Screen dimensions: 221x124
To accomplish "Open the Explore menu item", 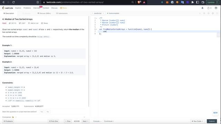I will tap(18, 8).
